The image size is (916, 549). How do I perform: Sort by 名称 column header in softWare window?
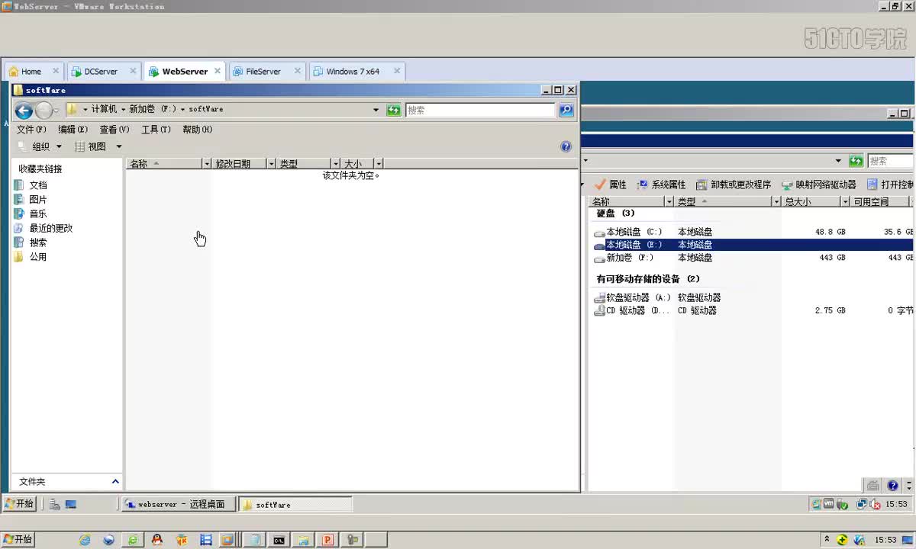point(164,164)
